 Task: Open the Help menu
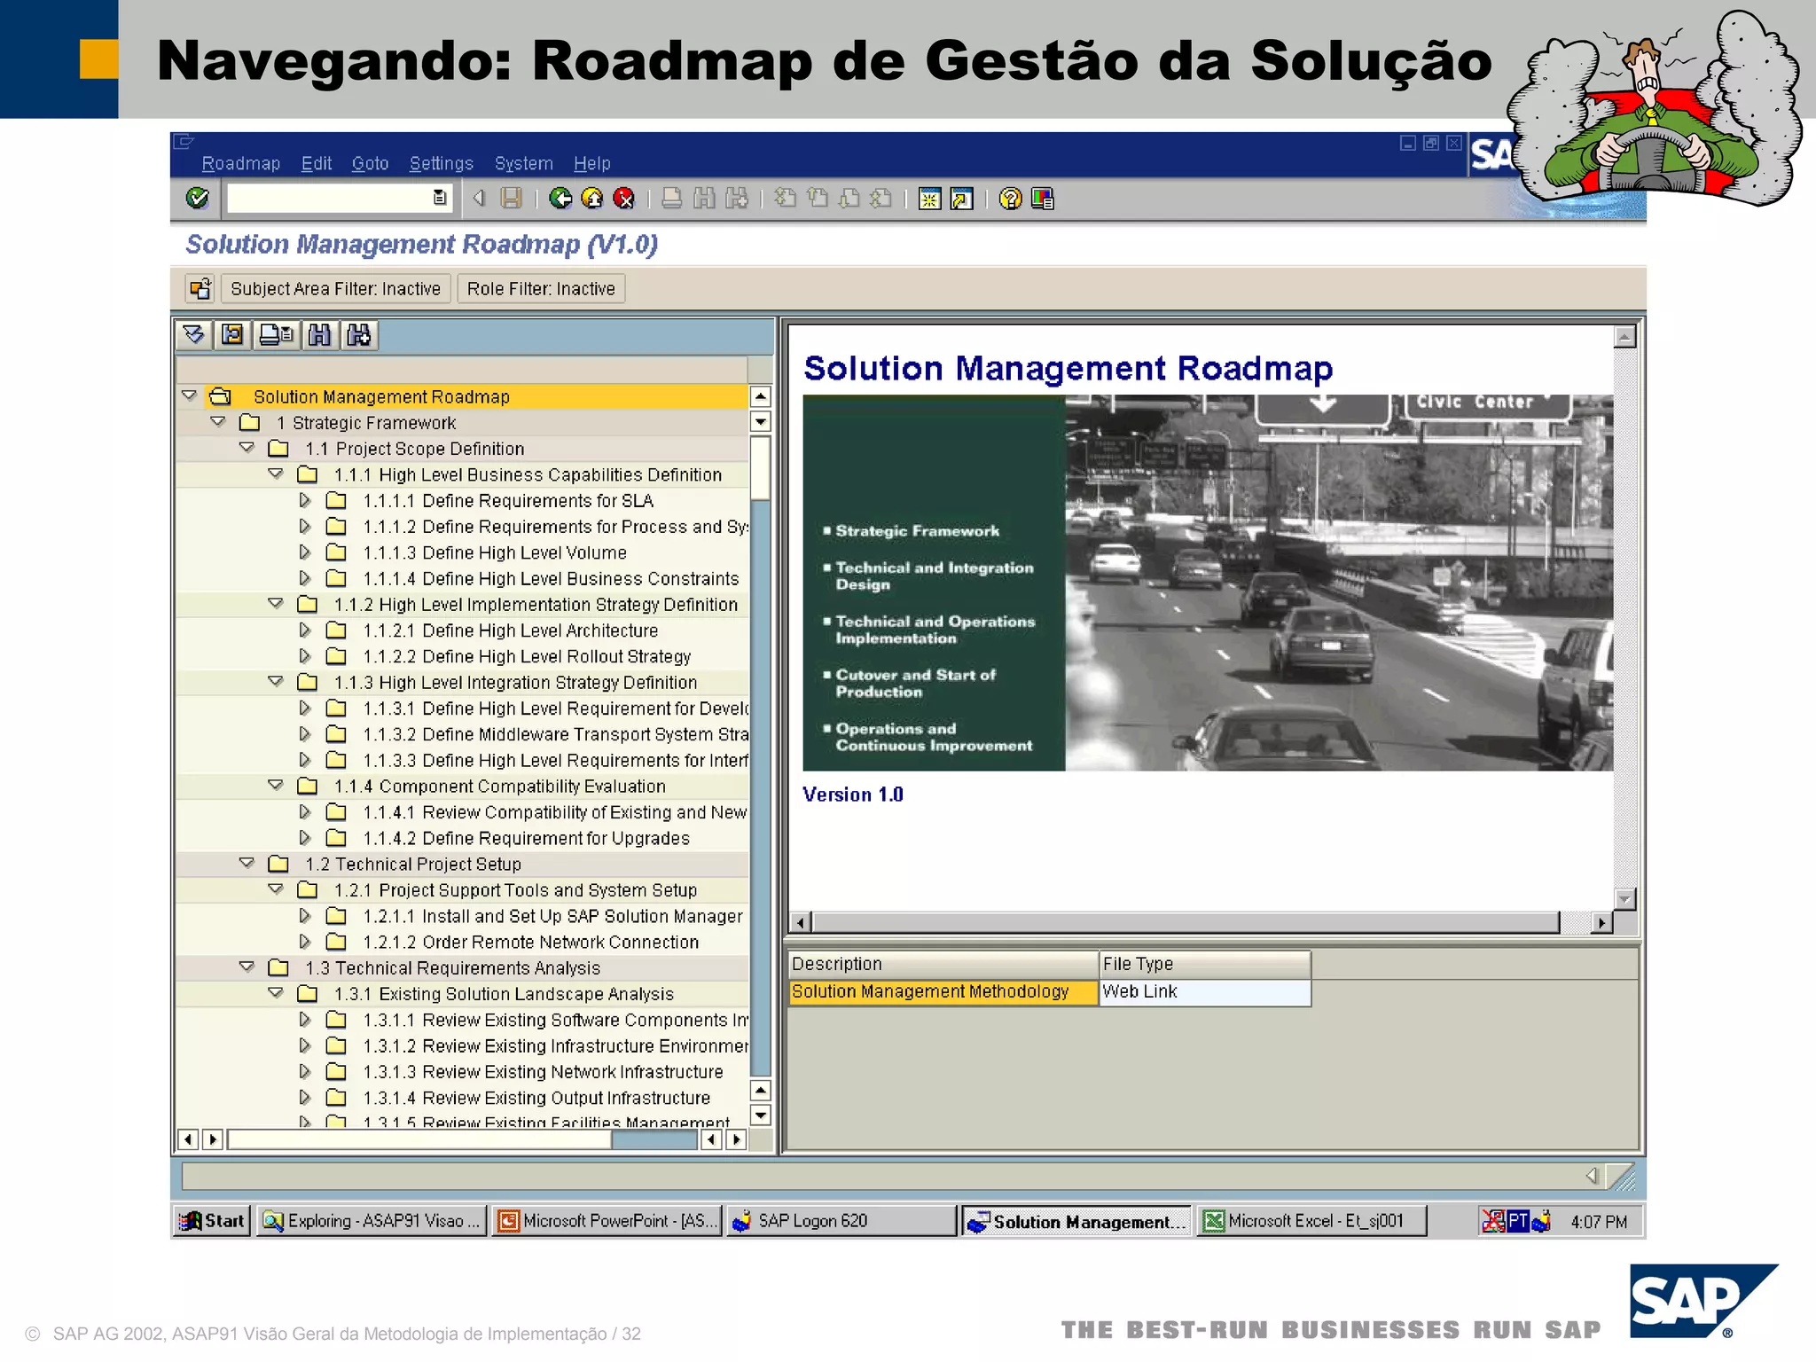[591, 163]
